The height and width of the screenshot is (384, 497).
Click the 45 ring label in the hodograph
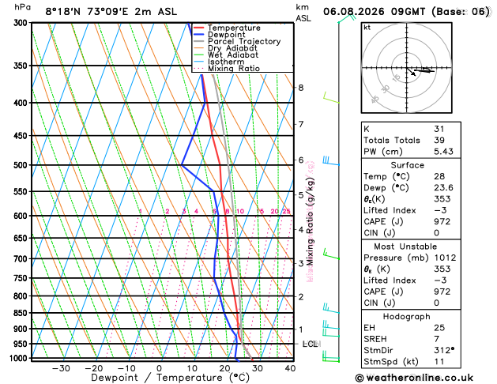(x=375, y=100)
